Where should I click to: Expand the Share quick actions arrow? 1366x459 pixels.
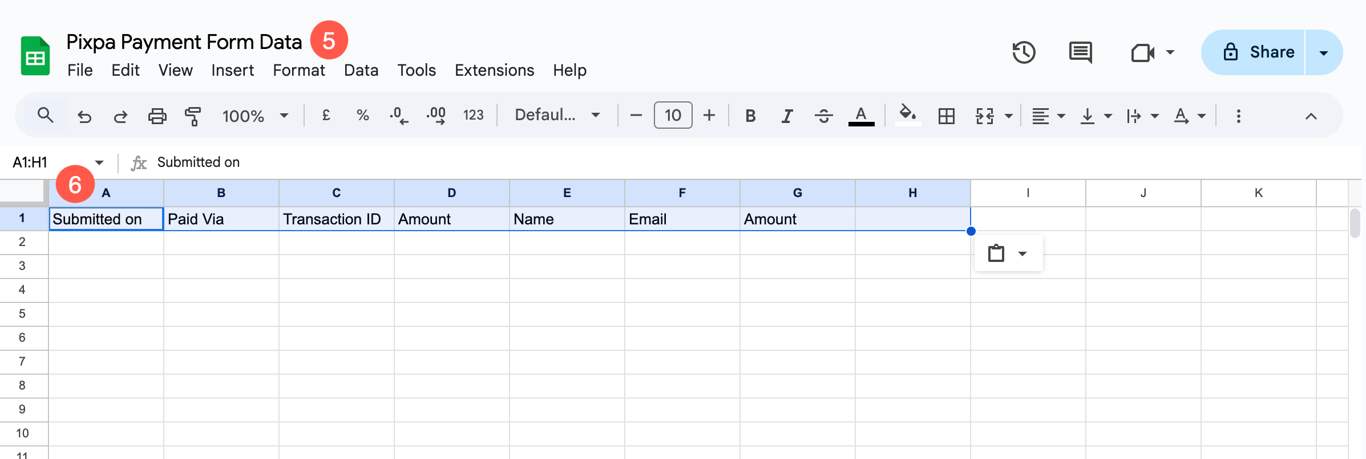(x=1324, y=52)
